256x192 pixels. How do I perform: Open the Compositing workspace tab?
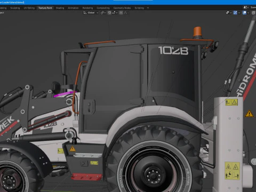[103, 8]
